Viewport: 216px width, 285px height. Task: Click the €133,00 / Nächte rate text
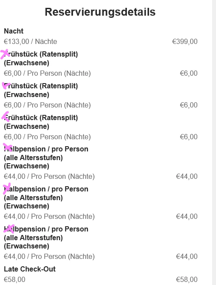[x=30, y=42]
